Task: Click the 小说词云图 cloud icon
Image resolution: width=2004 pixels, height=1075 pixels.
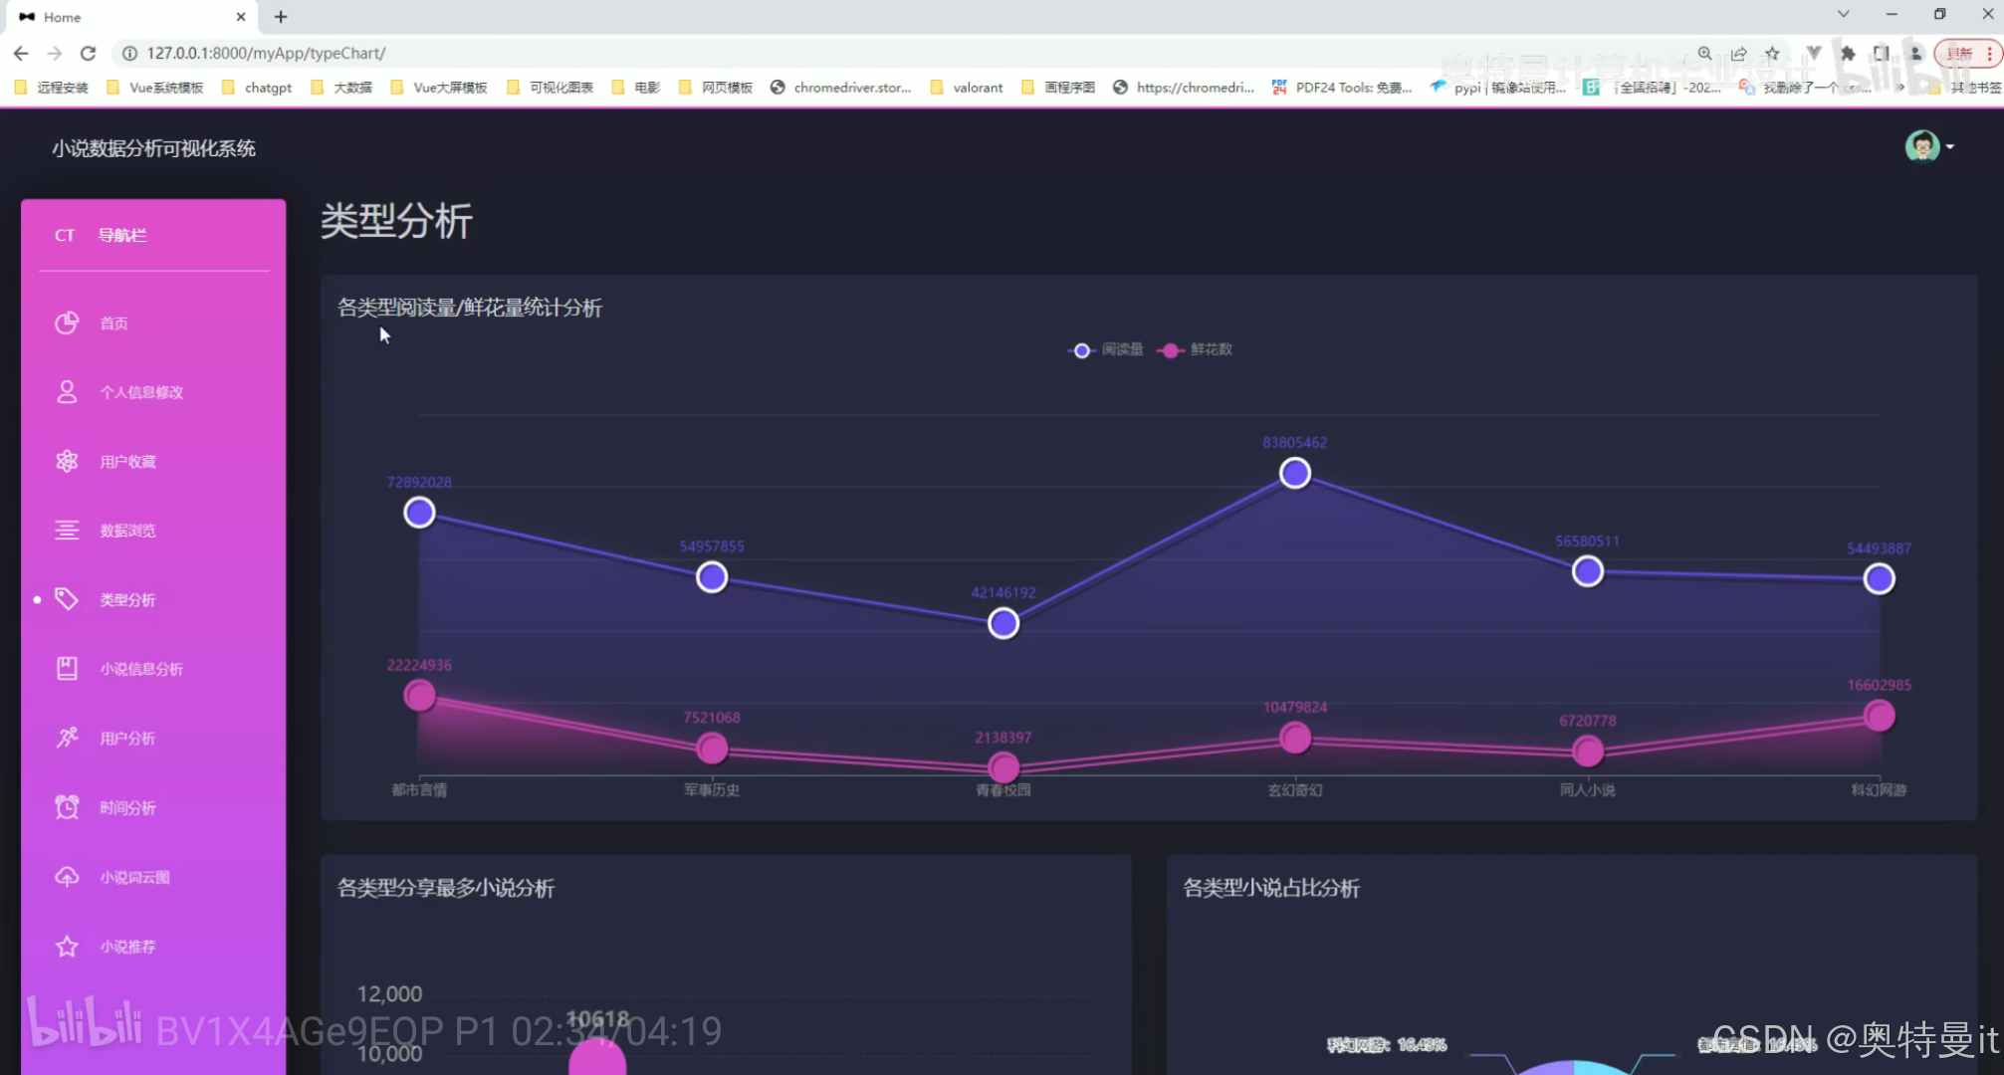Action: [67, 876]
